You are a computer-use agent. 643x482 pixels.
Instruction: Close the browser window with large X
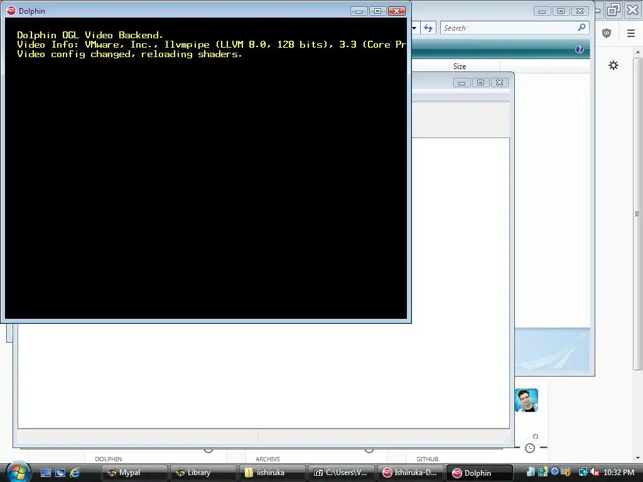pyautogui.click(x=632, y=9)
